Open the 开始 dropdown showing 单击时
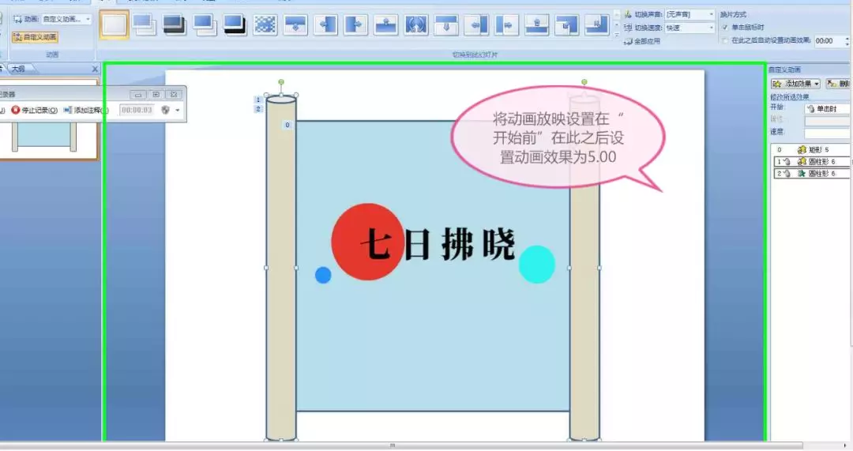Screen dimensions: 853x451 click(828, 109)
